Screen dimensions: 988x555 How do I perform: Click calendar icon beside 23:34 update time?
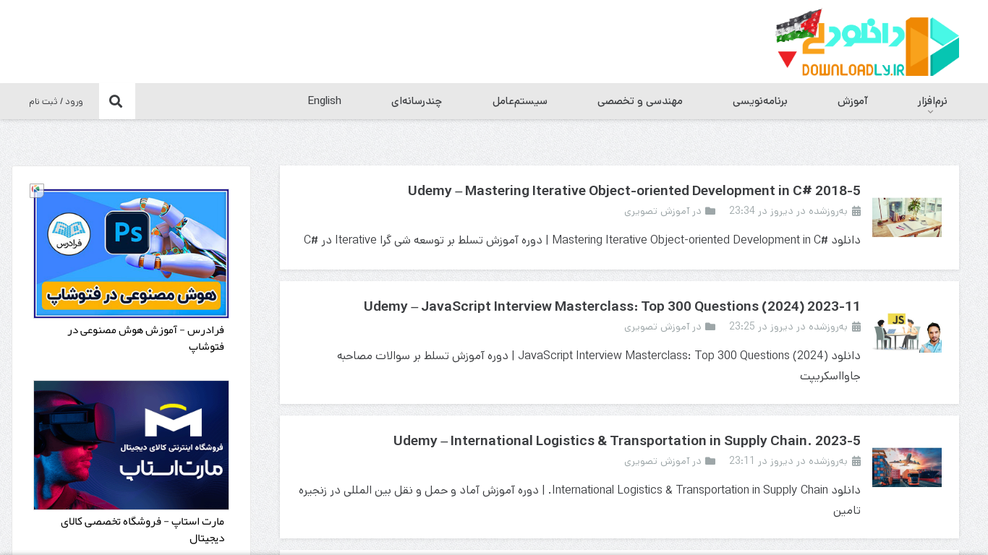click(x=856, y=211)
